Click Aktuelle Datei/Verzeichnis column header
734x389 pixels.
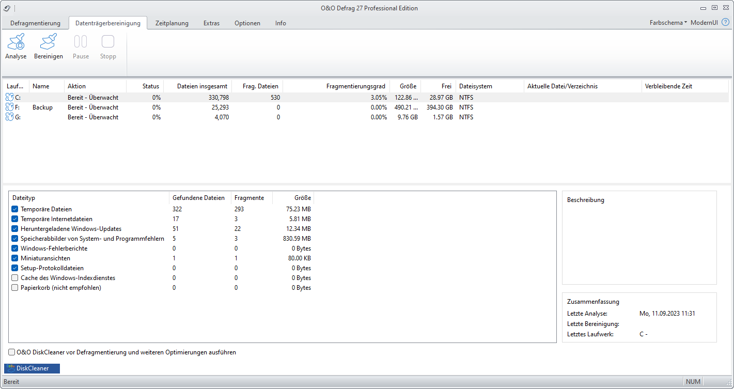pos(583,86)
